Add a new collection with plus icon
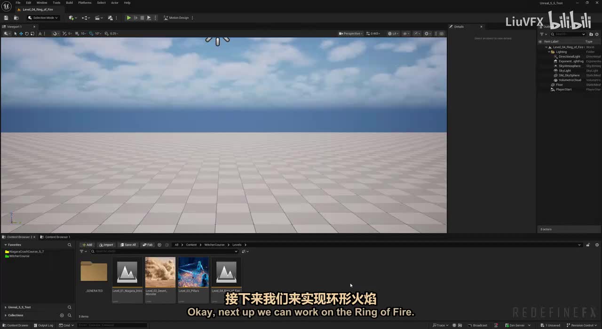 (x=62, y=315)
